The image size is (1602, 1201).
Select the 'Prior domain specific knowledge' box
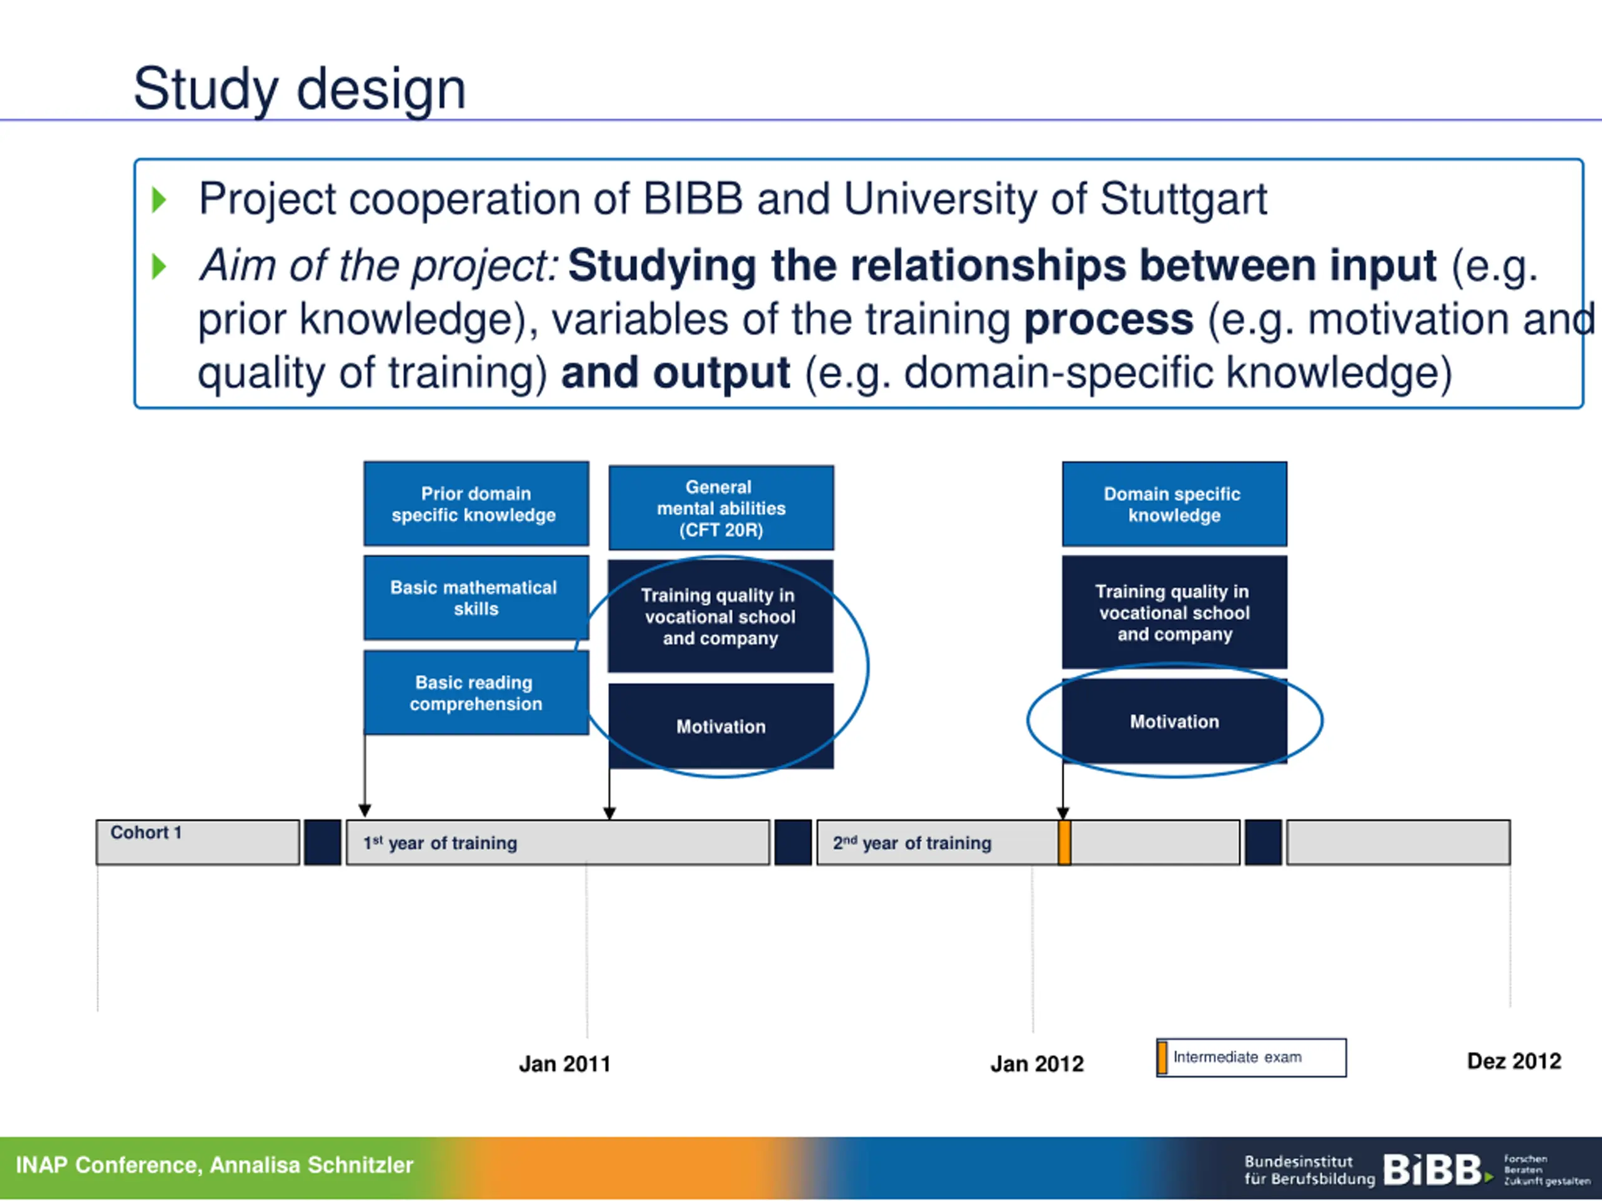tap(476, 504)
